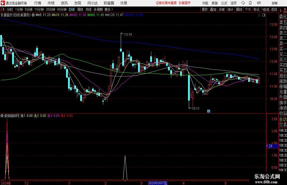Click the 乐普医疗(日线 前复权) chart title
287x185 pixels.
tap(15, 15)
